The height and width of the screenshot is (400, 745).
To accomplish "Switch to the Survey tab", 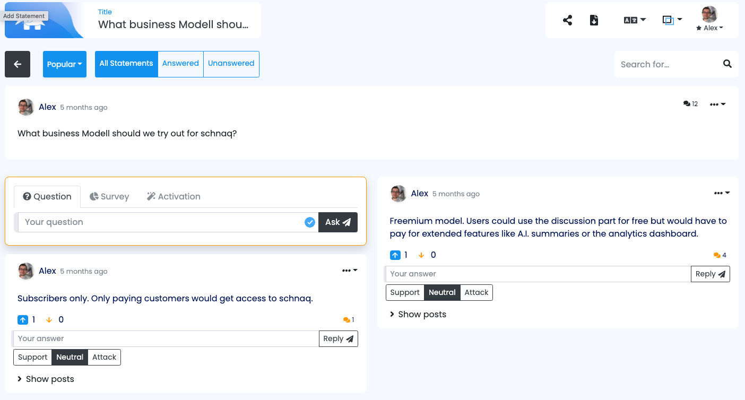I will click(109, 196).
